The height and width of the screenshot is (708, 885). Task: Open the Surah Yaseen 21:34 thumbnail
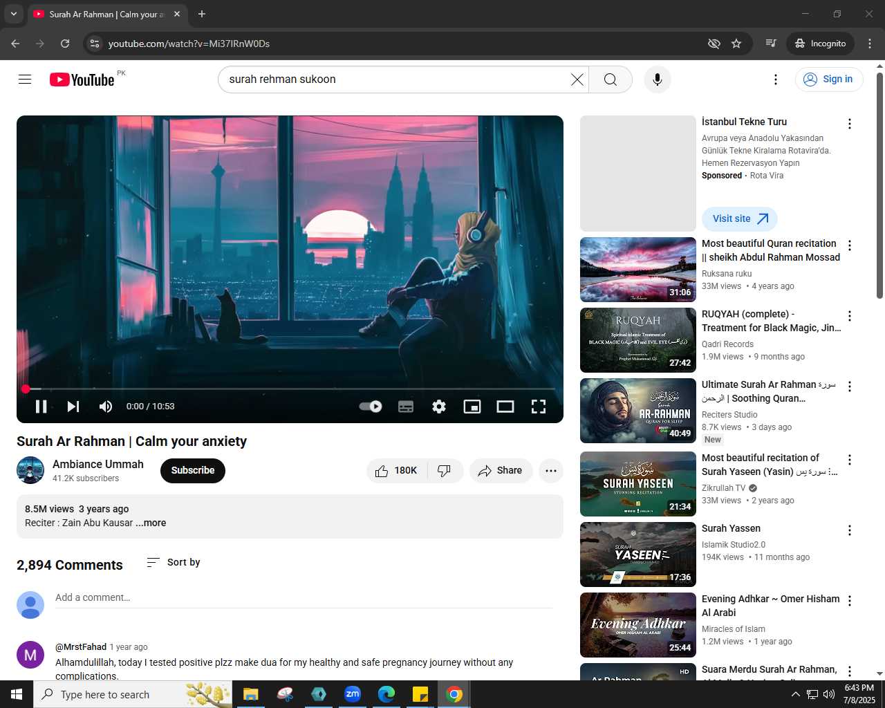point(638,484)
